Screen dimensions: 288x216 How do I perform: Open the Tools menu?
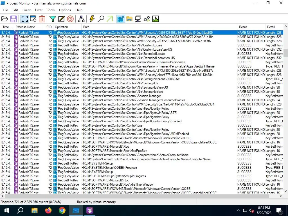point(51,10)
